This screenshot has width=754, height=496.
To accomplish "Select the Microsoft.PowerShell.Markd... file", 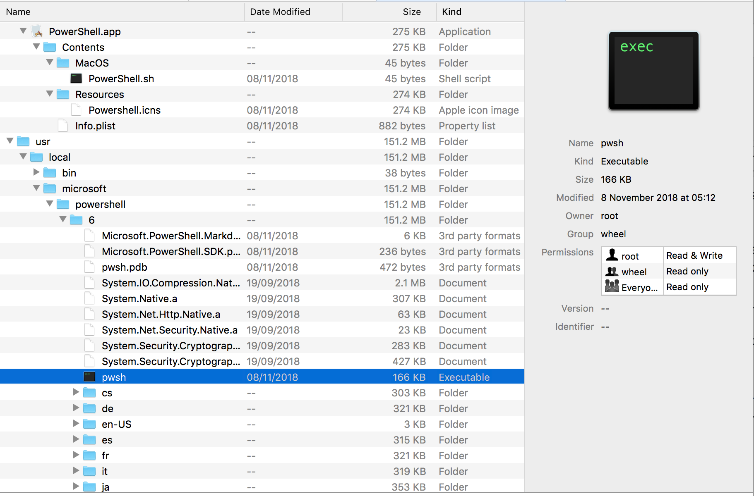I will [x=262, y=236].
